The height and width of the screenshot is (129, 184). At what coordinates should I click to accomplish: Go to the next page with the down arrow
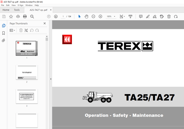click(x=56, y=16)
